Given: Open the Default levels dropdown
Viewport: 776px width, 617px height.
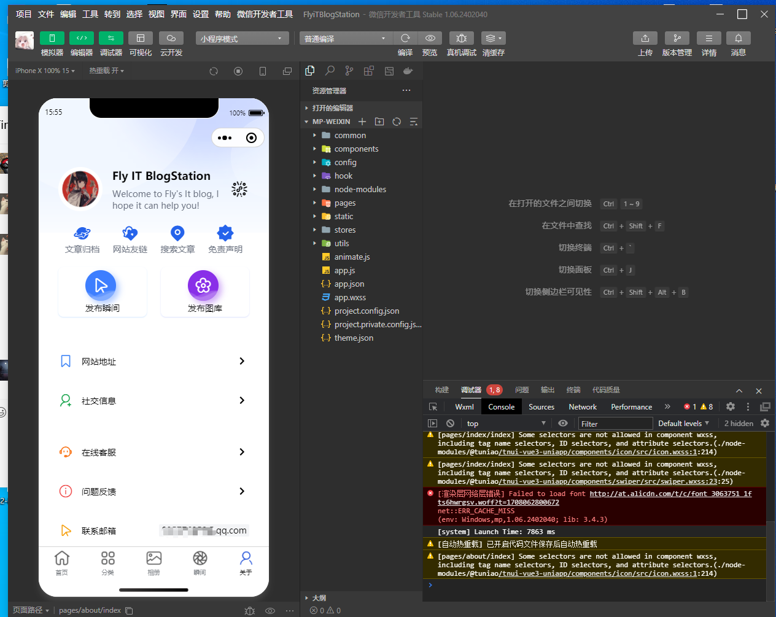Looking at the screenshot, I should 683,423.
